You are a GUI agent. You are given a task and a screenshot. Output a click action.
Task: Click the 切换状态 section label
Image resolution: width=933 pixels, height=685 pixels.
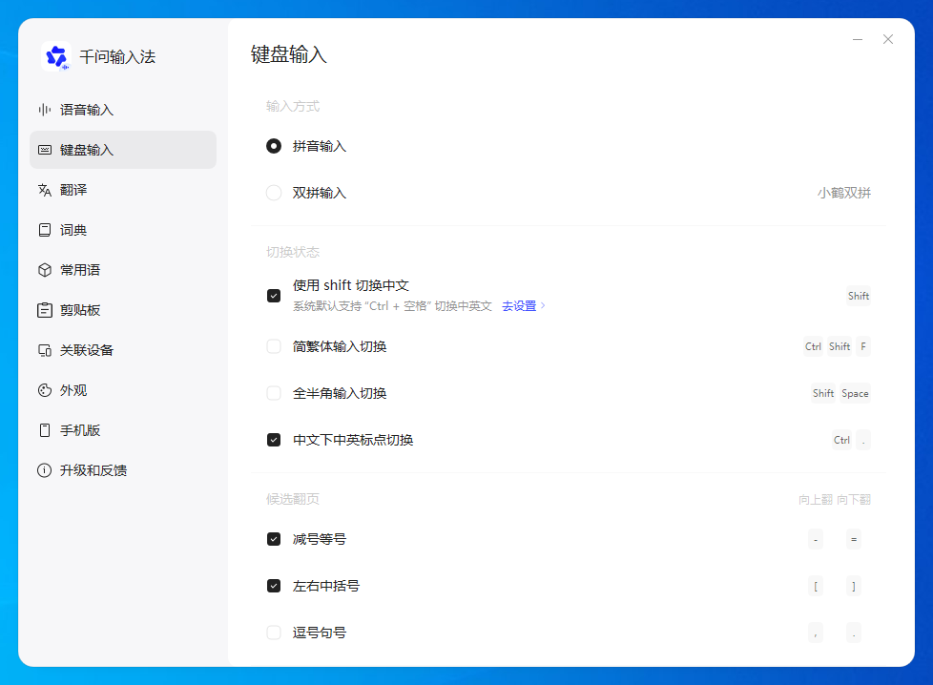pyautogui.click(x=293, y=252)
